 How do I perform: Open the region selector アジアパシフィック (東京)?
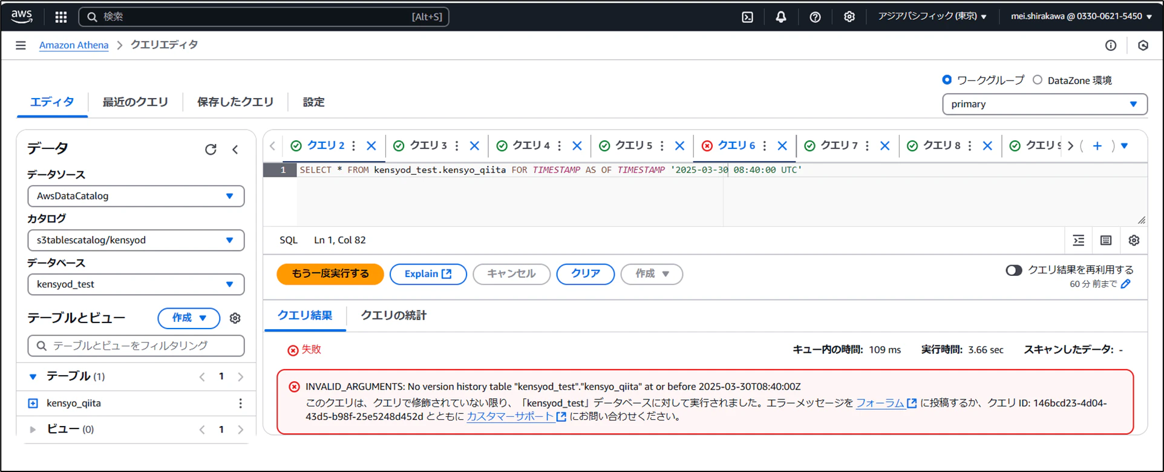click(932, 16)
